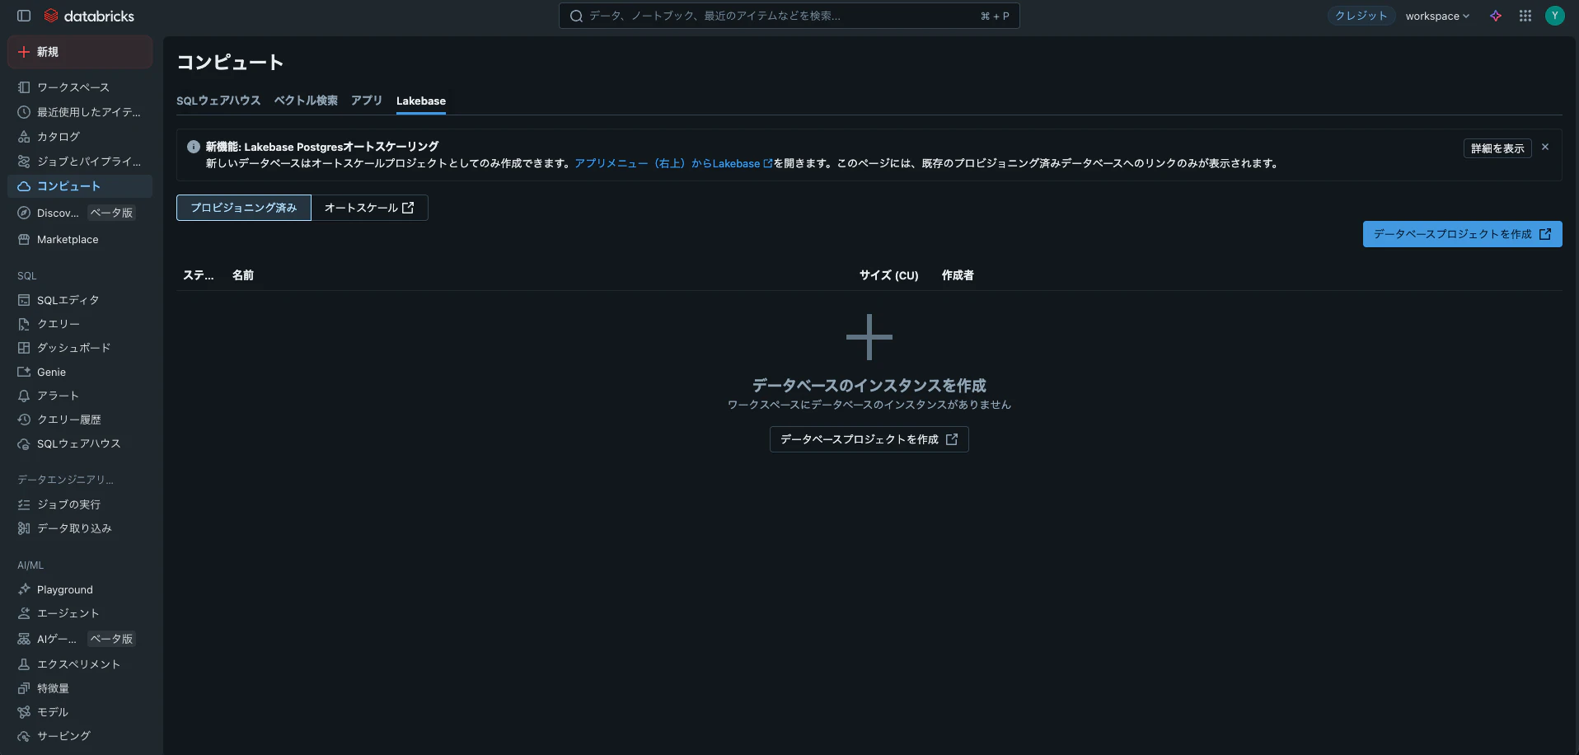This screenshot has height=755, width=1579.
Task: Open クエリー in the sidebar
Action: (x=80, y=324)
